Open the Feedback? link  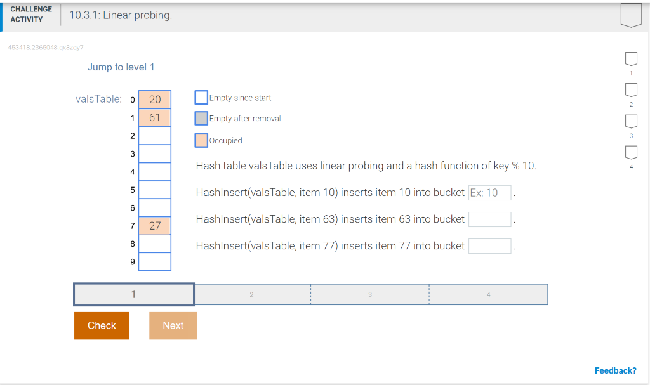[615, 370]
